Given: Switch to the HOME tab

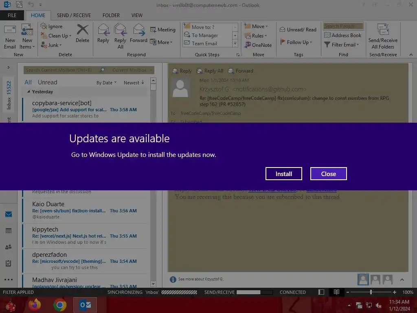Looking at the screenshot, I should [x=38, y=15].
